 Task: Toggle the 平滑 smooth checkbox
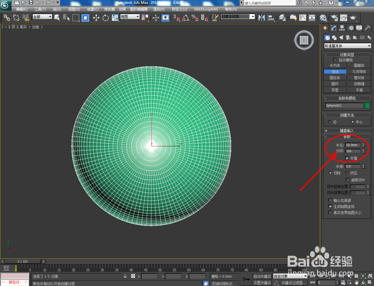pyautogui.click(x=347, y=158)
